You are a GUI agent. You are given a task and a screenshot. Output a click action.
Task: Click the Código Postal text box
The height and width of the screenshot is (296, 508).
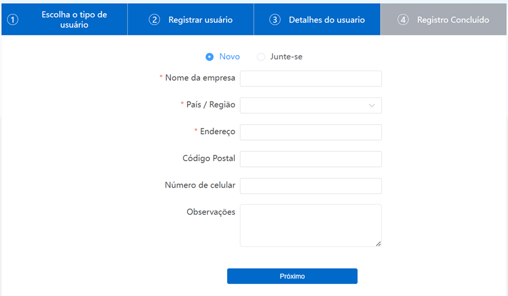tap(310, 159)
